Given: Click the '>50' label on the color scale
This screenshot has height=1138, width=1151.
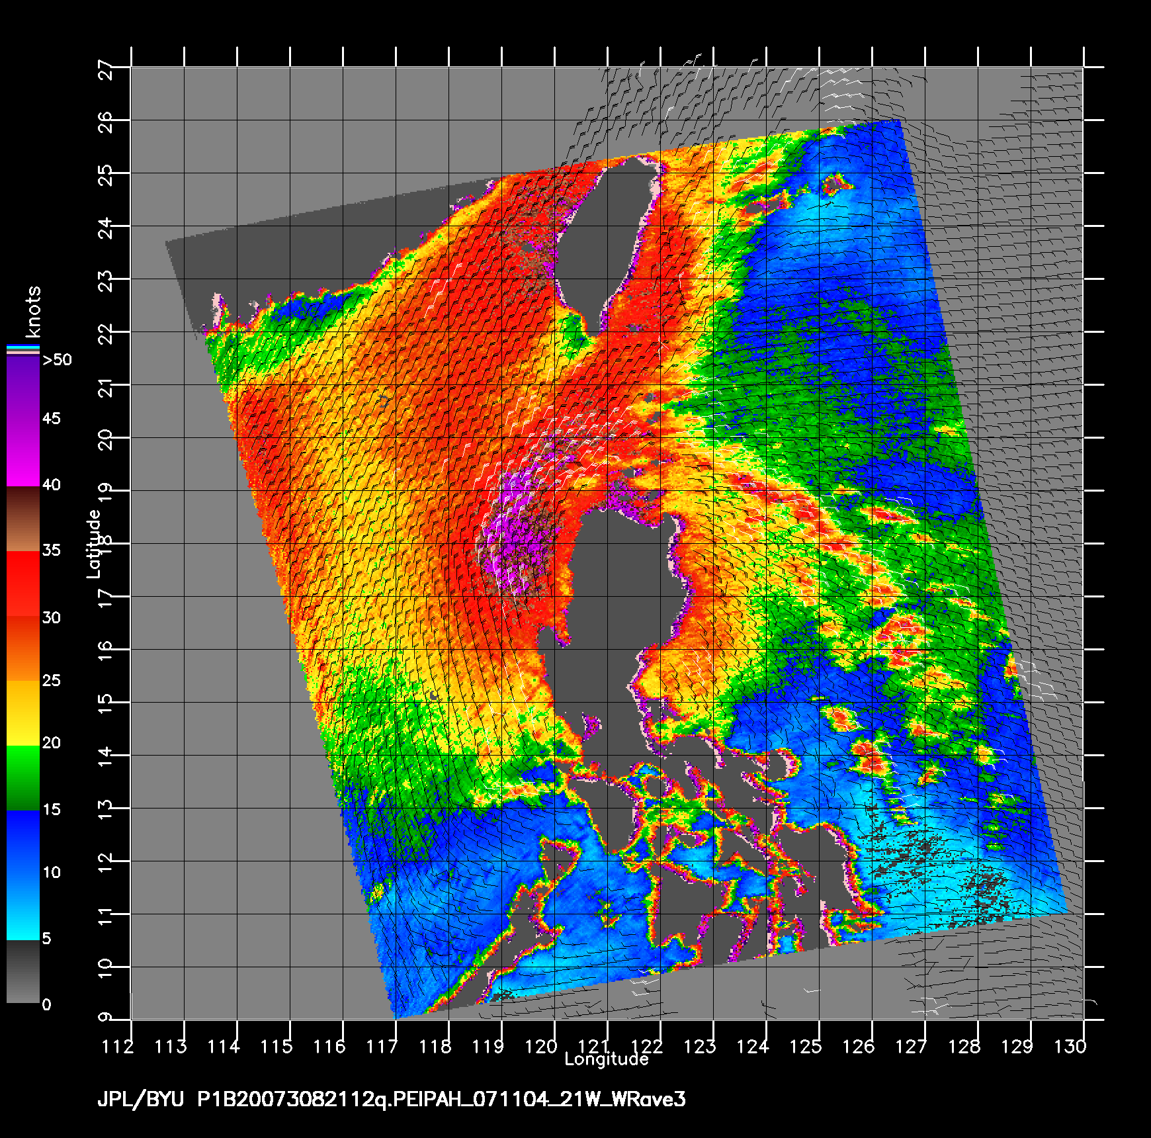Looking at the screenshot, I should point(57,360).
